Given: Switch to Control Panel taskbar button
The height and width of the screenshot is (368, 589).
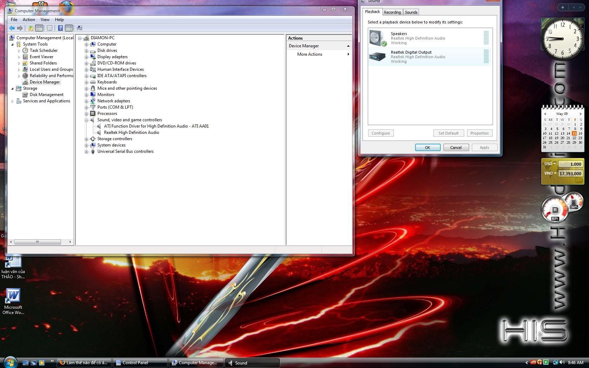Looking at the screenshot, I should pyautogui.click(x=140, y=363).
